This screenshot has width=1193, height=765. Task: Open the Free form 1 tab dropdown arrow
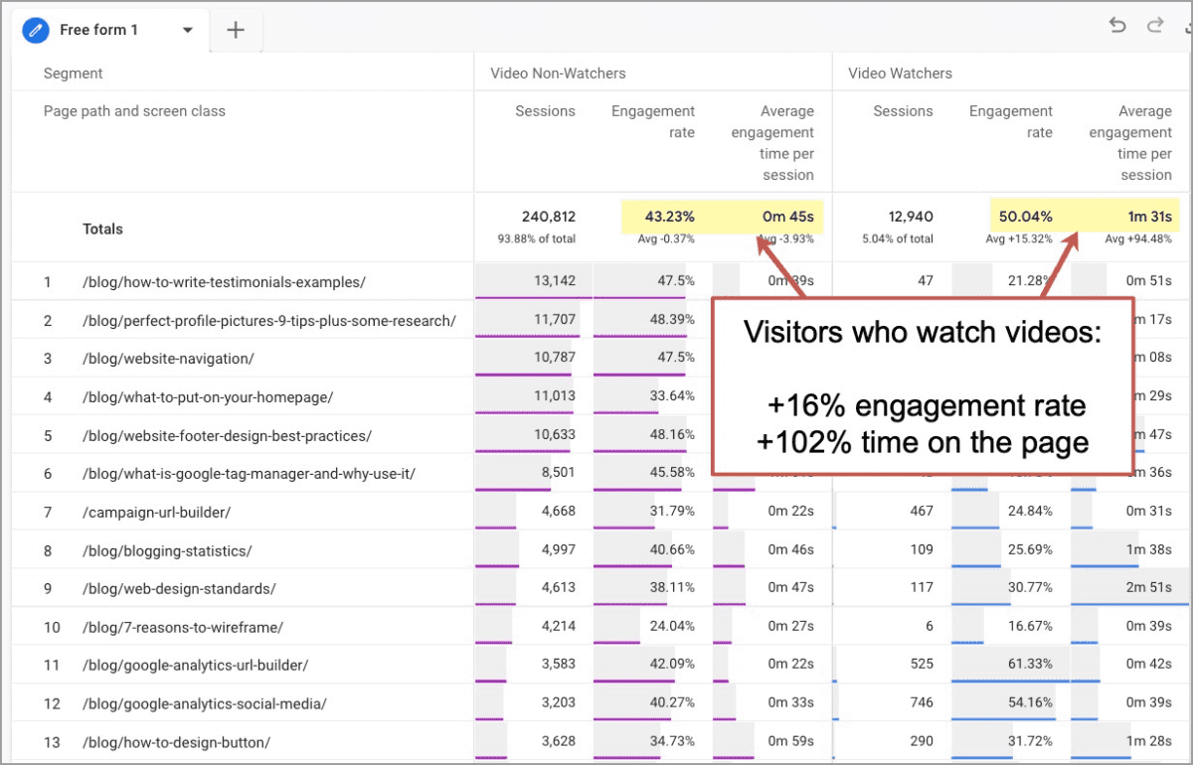coord(187,30)
